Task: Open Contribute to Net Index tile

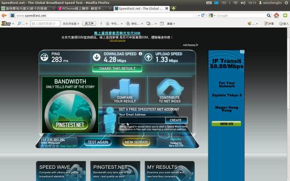Action: click(170, 90)
